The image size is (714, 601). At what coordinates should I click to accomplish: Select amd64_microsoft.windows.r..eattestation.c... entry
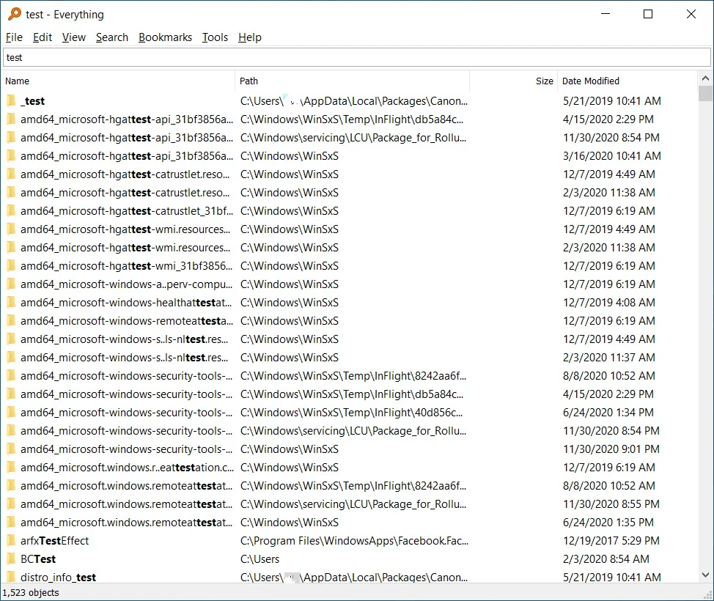127,467
